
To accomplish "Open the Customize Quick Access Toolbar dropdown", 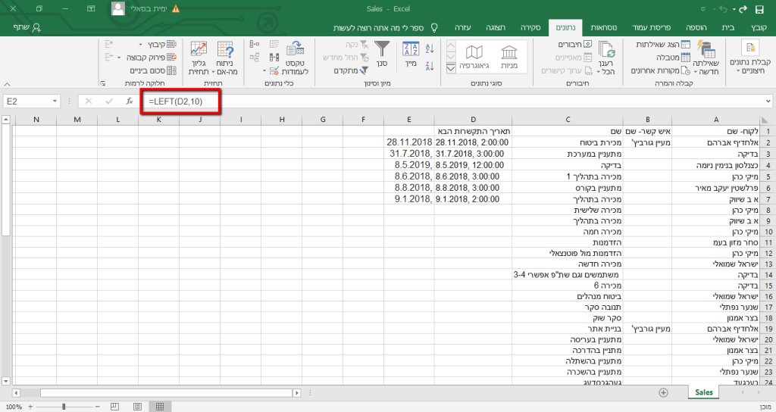I will (x=702, y=9).
